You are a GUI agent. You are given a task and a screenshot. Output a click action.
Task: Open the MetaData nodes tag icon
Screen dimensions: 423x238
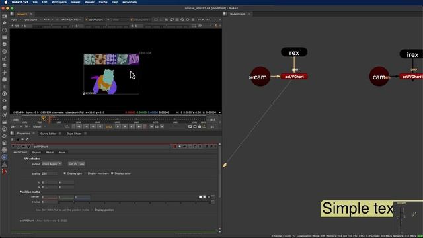[x=5, y=108]
